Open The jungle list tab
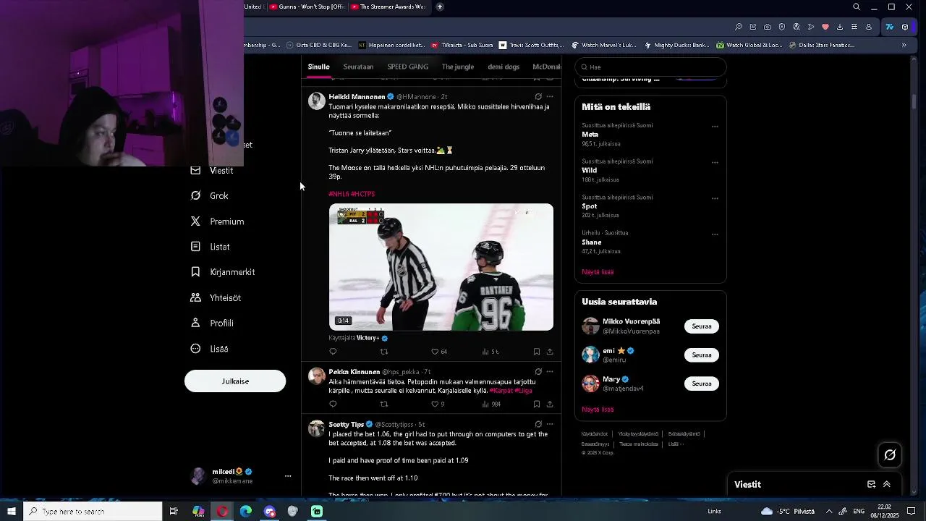 point(458,67)
